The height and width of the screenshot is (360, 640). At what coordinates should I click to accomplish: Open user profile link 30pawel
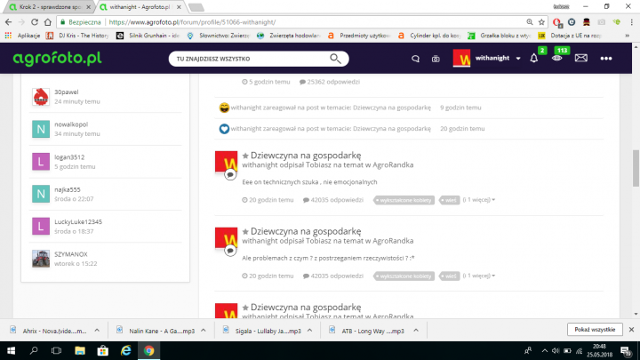[x=65, y=92]
